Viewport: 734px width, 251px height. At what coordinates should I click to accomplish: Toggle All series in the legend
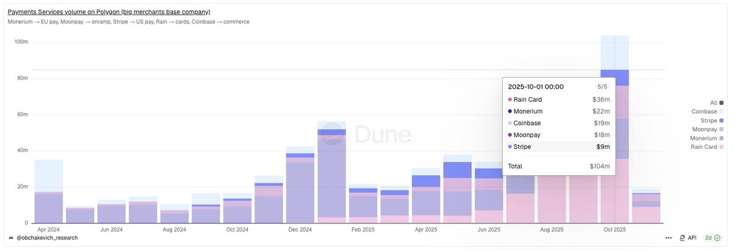click(717, 103)
